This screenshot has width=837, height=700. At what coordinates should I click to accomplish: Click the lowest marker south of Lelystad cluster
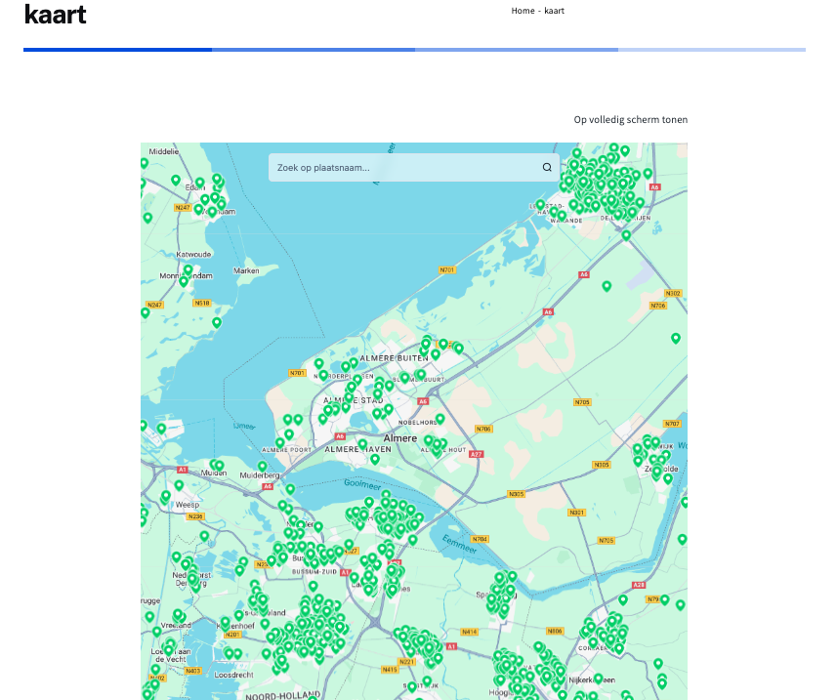626,234
